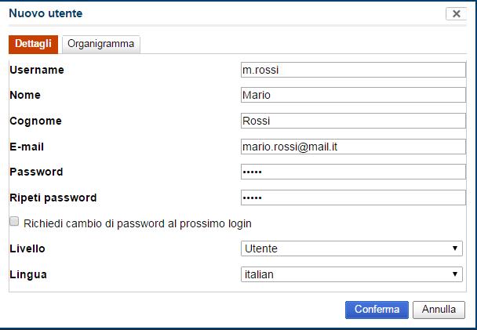This screenshot has width=477, height=330.
Task: Cancel with the Annulla button
Action: (x=439, y=310)
